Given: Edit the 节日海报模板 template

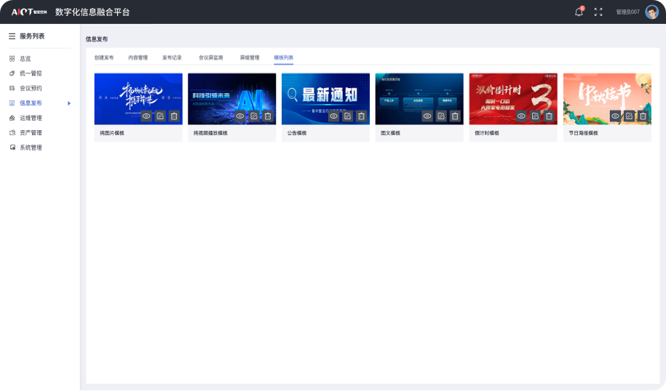Looking at the screenshot, I should tap(629, 116).
